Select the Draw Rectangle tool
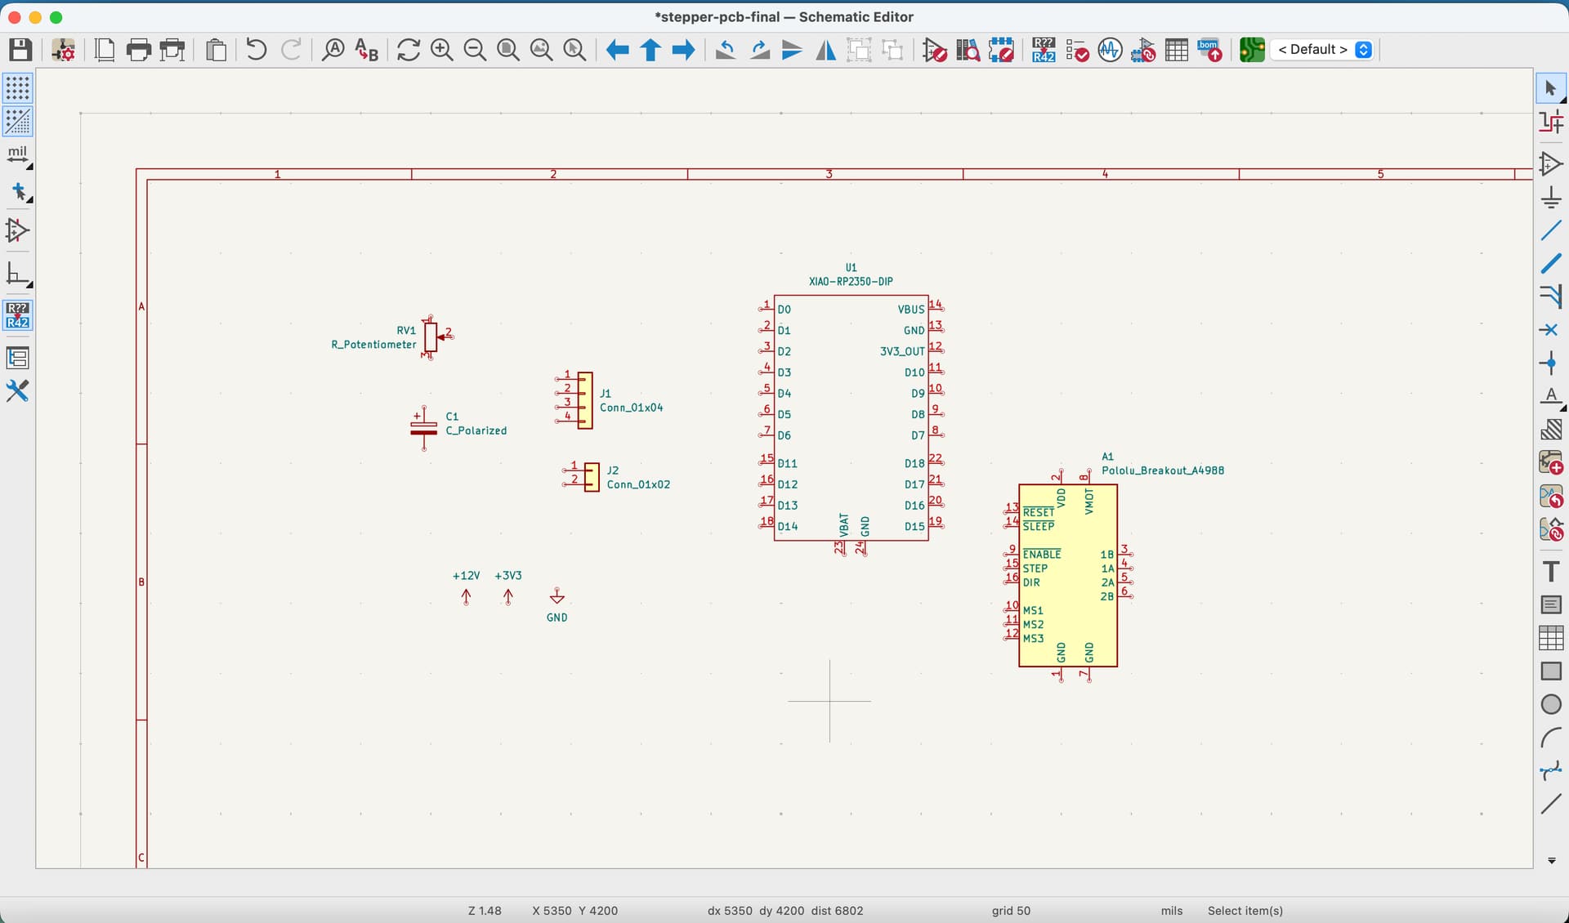This screenshot has height=923, width=1569. click(x=1551, y=671)
